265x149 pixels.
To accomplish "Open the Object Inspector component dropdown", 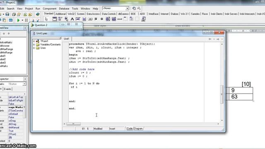I will (x=24, y=84).
